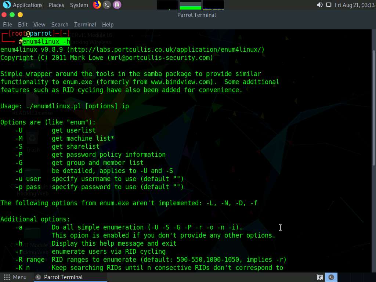Click the '-S get sharelist' line
The image size is (376, 282).
pyautogui.click(x=57, y=147)
